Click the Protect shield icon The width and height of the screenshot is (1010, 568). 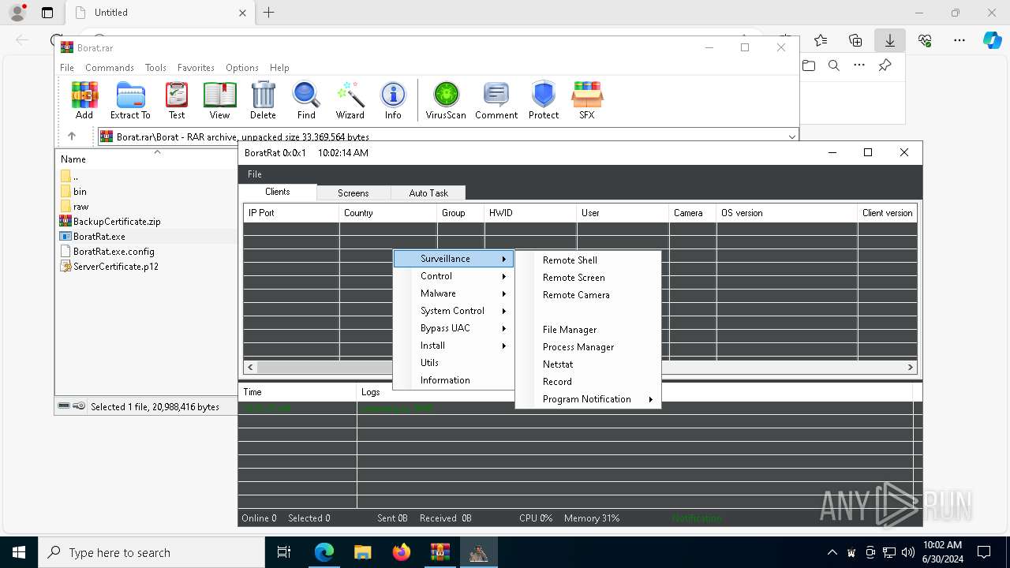tap(544, 100)
